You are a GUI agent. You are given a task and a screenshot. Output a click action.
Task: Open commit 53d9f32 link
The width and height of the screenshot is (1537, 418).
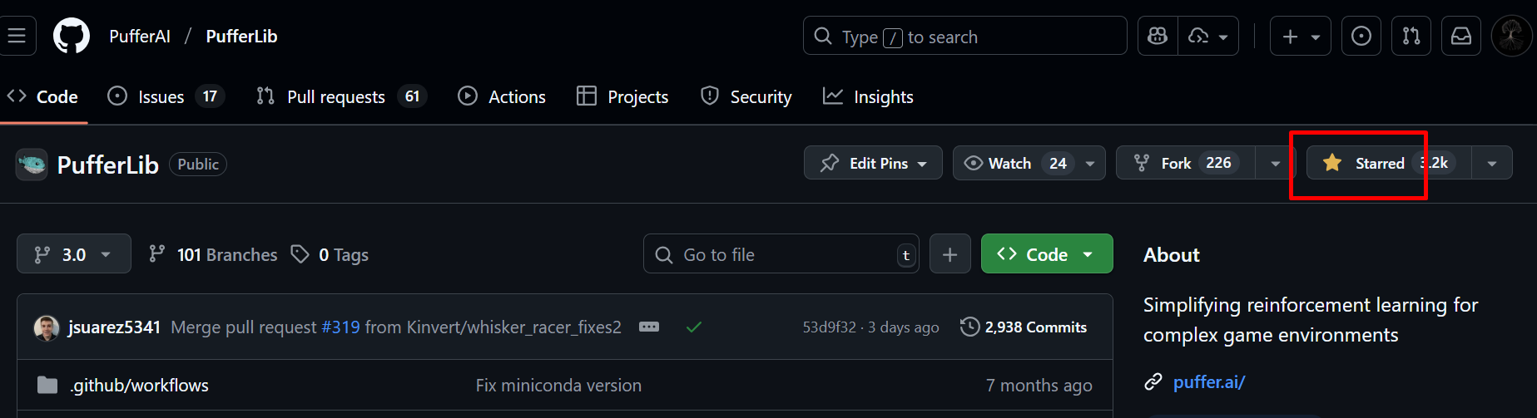[829, 327]
